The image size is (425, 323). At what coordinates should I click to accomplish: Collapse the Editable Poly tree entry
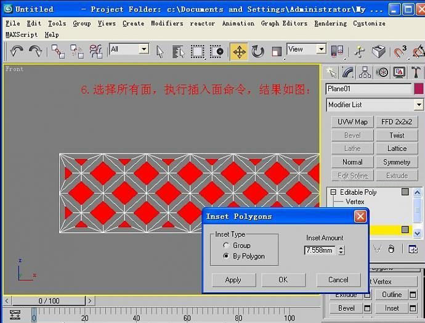point(333,192)
